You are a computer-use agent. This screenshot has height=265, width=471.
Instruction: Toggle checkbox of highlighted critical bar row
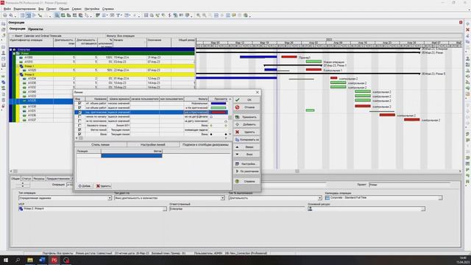pos(79,112)
